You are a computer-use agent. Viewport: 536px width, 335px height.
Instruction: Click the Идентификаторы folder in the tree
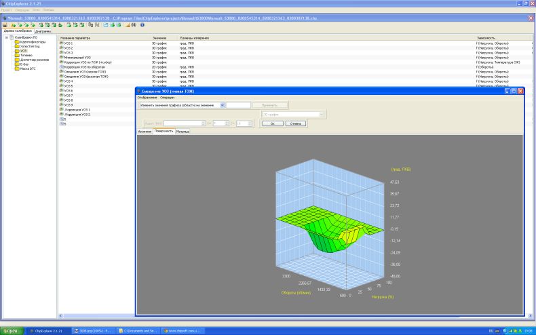coord(32,42)
